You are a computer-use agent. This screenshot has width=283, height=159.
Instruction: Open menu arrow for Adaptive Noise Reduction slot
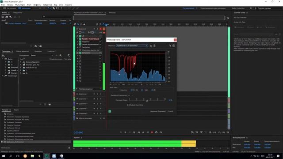coord(100,39)
